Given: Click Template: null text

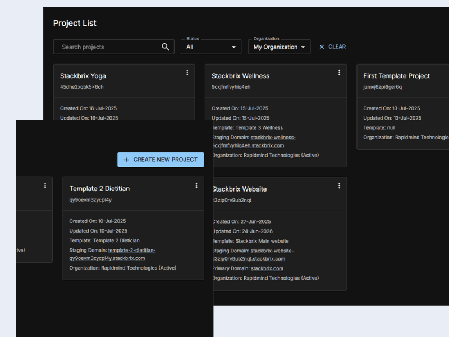Looking at the screenshot, I should tap(379, 128).
